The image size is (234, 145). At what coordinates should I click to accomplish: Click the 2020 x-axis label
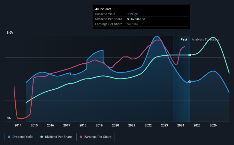coord(115,125)
